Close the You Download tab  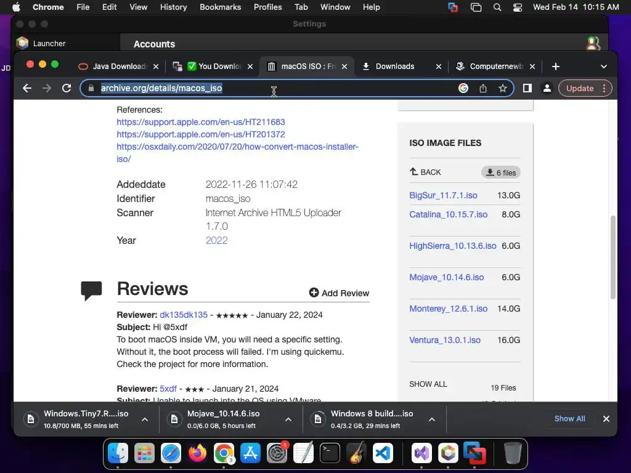(x=250, y=67)
